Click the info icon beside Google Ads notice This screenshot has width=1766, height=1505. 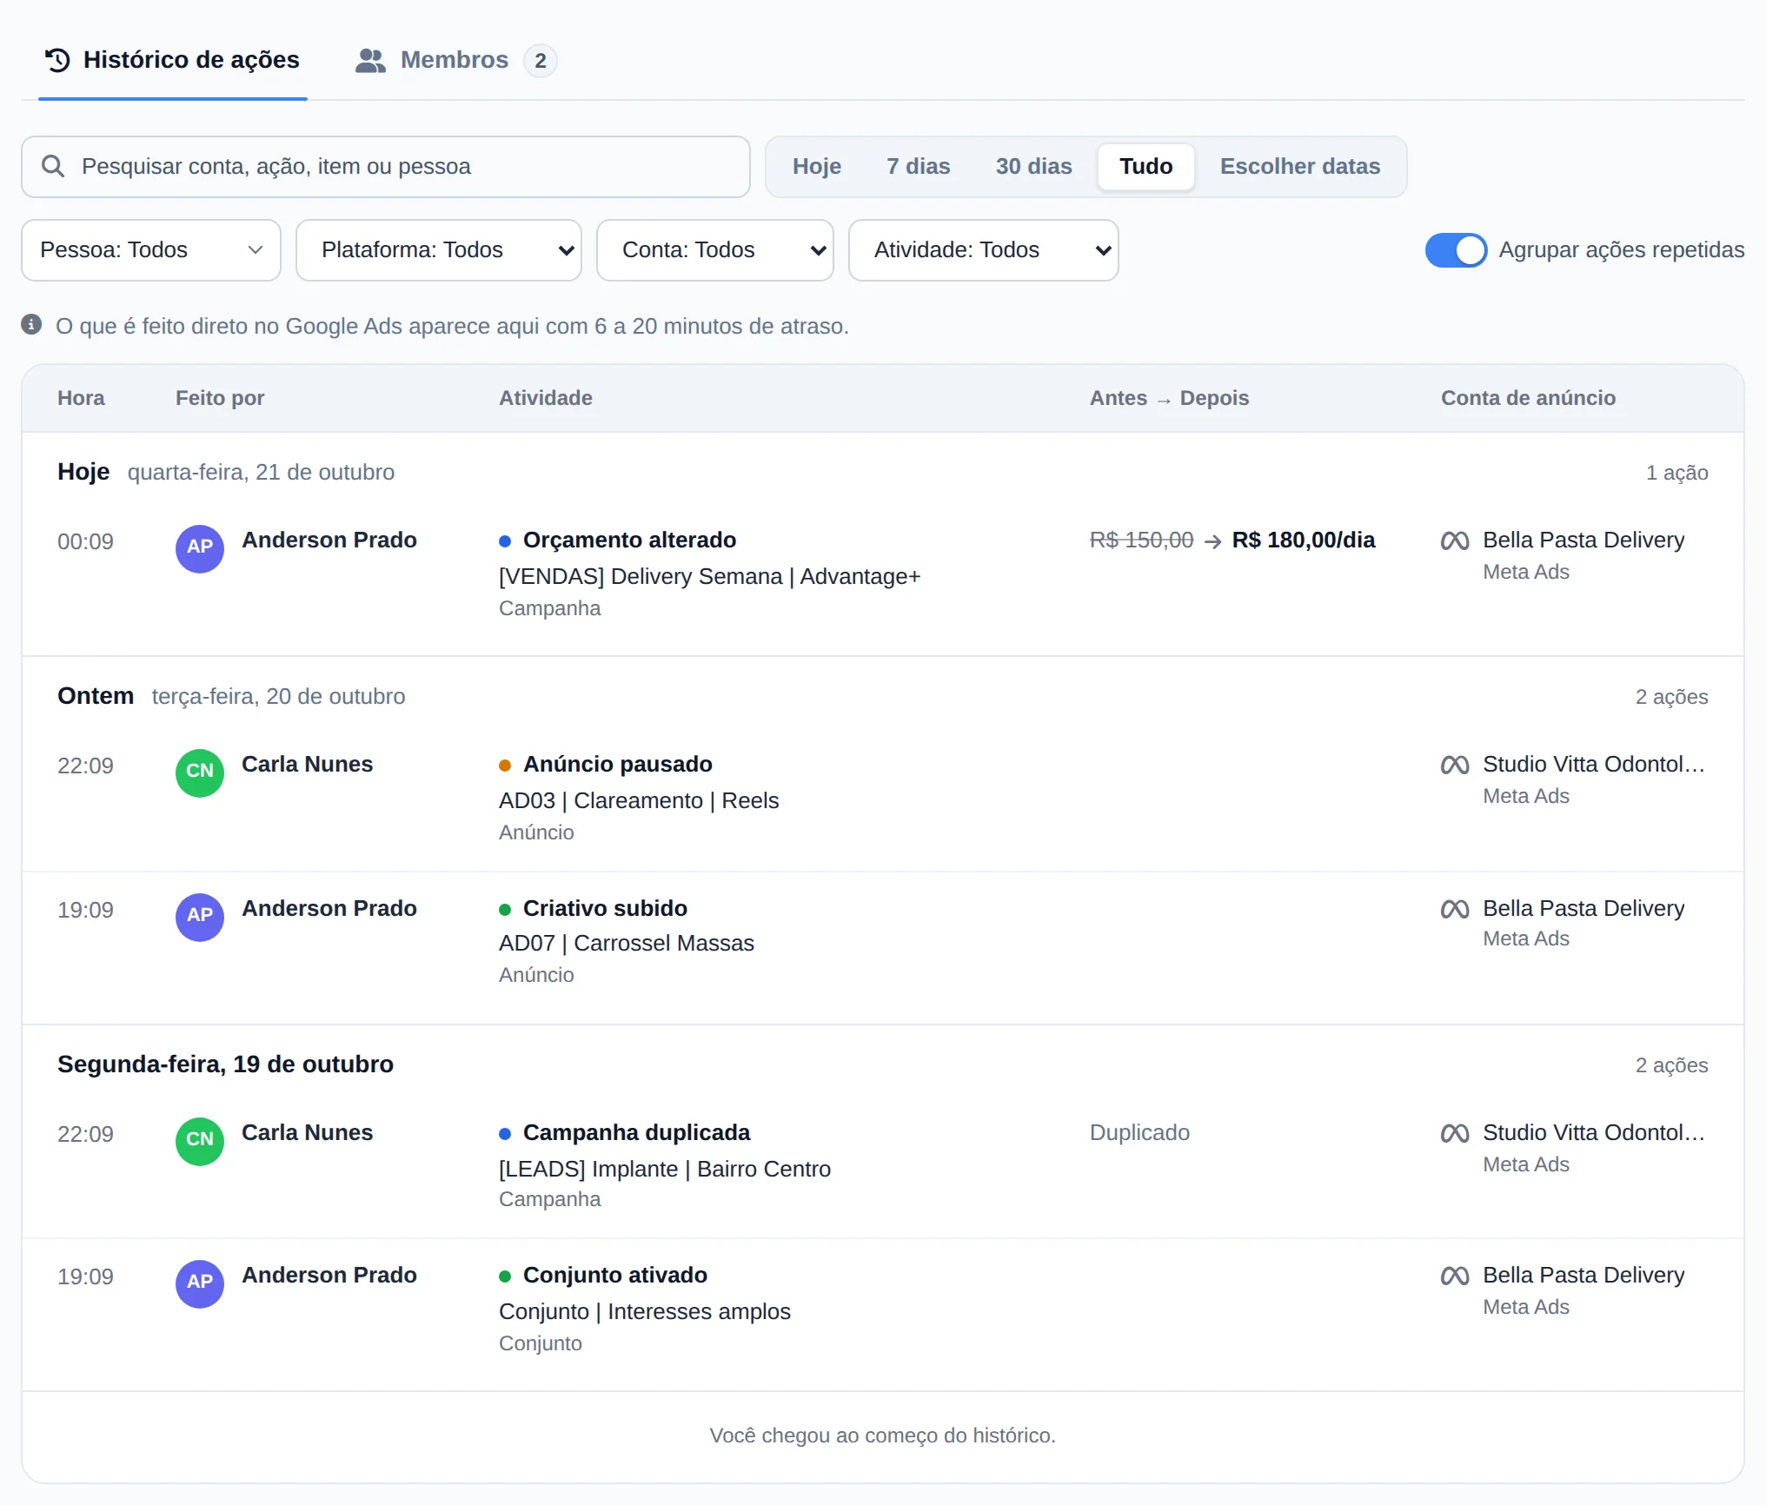tap(31, 325)
